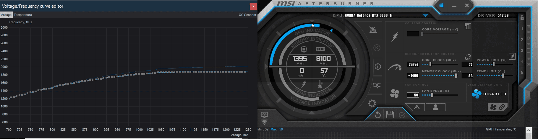
Task: Click the Core Voltage value box
Action: [x=413, y=34]
